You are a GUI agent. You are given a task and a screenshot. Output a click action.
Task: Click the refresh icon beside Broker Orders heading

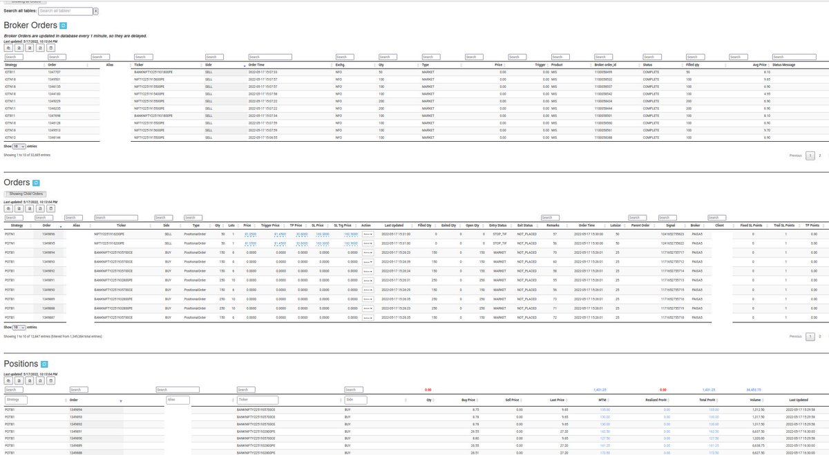[x=63, y=25]
